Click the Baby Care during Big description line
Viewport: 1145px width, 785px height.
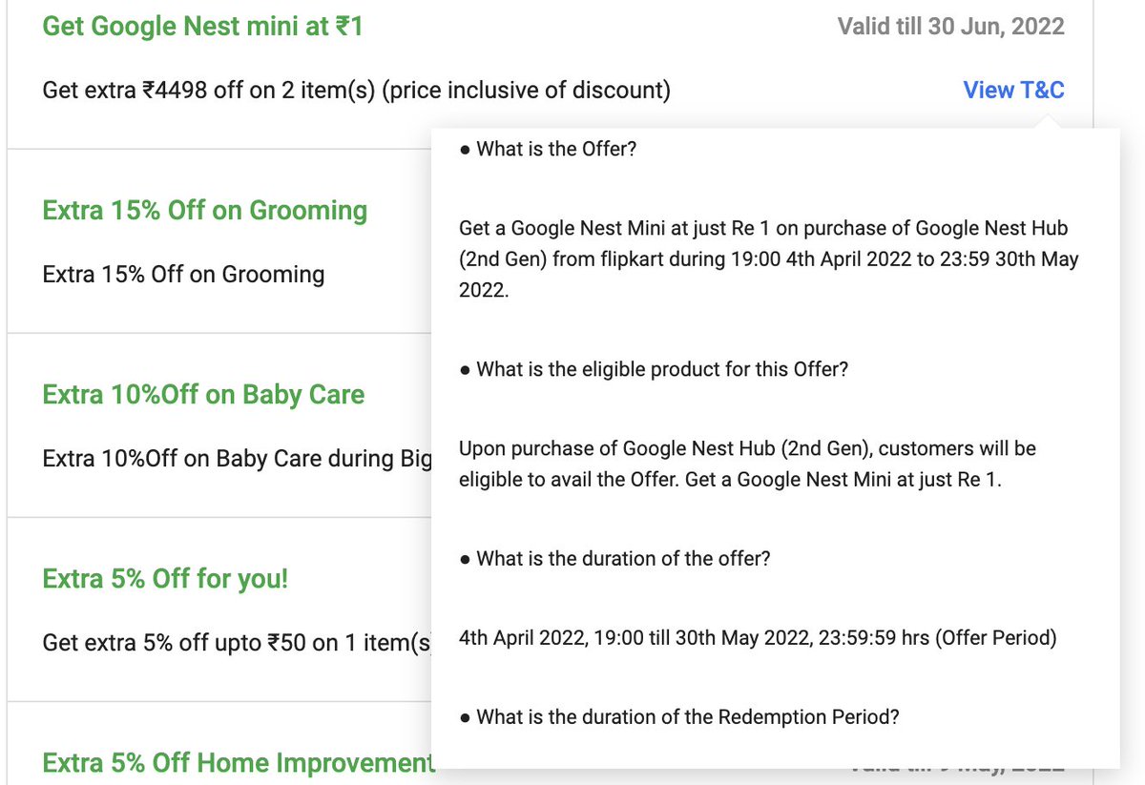click(238, 459)
